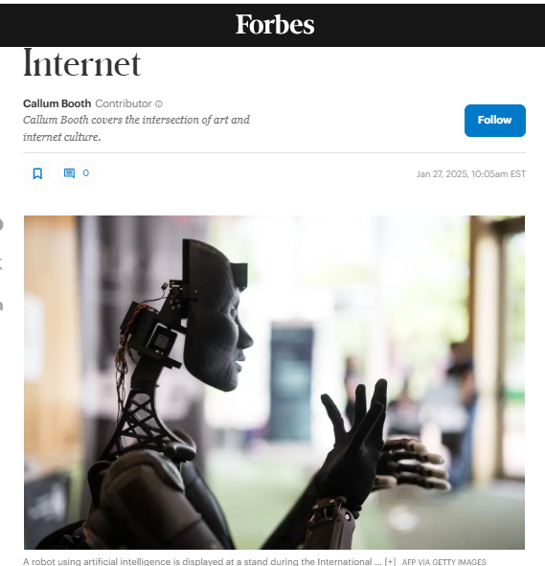Open the robot hero image
This screenshot has height=566, width=545.
[x=274, y=382]
